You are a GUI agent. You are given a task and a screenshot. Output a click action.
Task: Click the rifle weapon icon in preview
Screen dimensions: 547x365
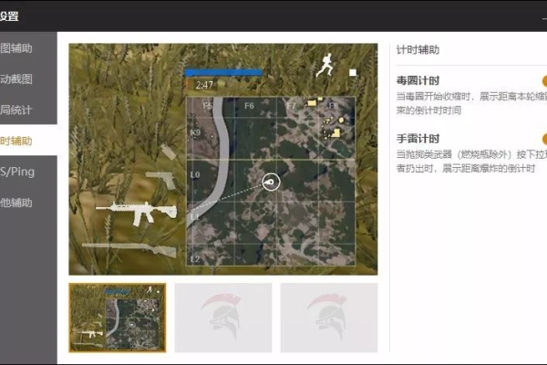click(x=137, y=214)
